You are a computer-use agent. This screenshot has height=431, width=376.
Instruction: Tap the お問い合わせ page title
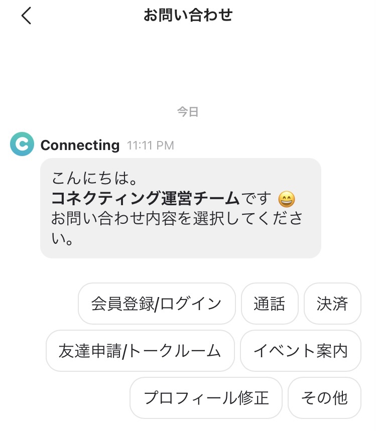tap(188, 15)
